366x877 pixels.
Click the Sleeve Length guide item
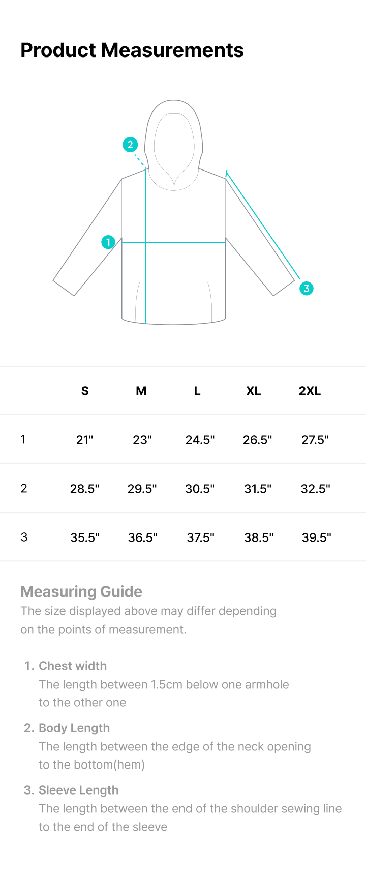[x=182, y=808]
